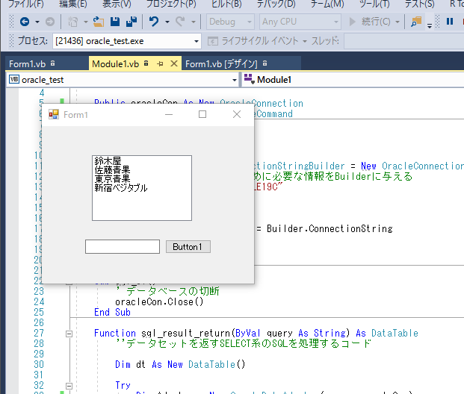Click the Navigate Backward arrow icon
The width and height of the screenshot is (464, 394).
click(x=25, y=22)
